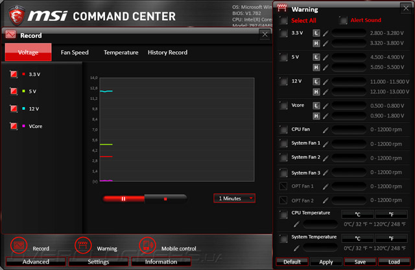Switch to the Fan Speed tab
This screenshot has height=270, width=415.
(x=75, y=53)
